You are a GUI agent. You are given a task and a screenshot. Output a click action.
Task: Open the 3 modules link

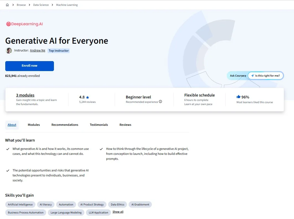(25, 95)
